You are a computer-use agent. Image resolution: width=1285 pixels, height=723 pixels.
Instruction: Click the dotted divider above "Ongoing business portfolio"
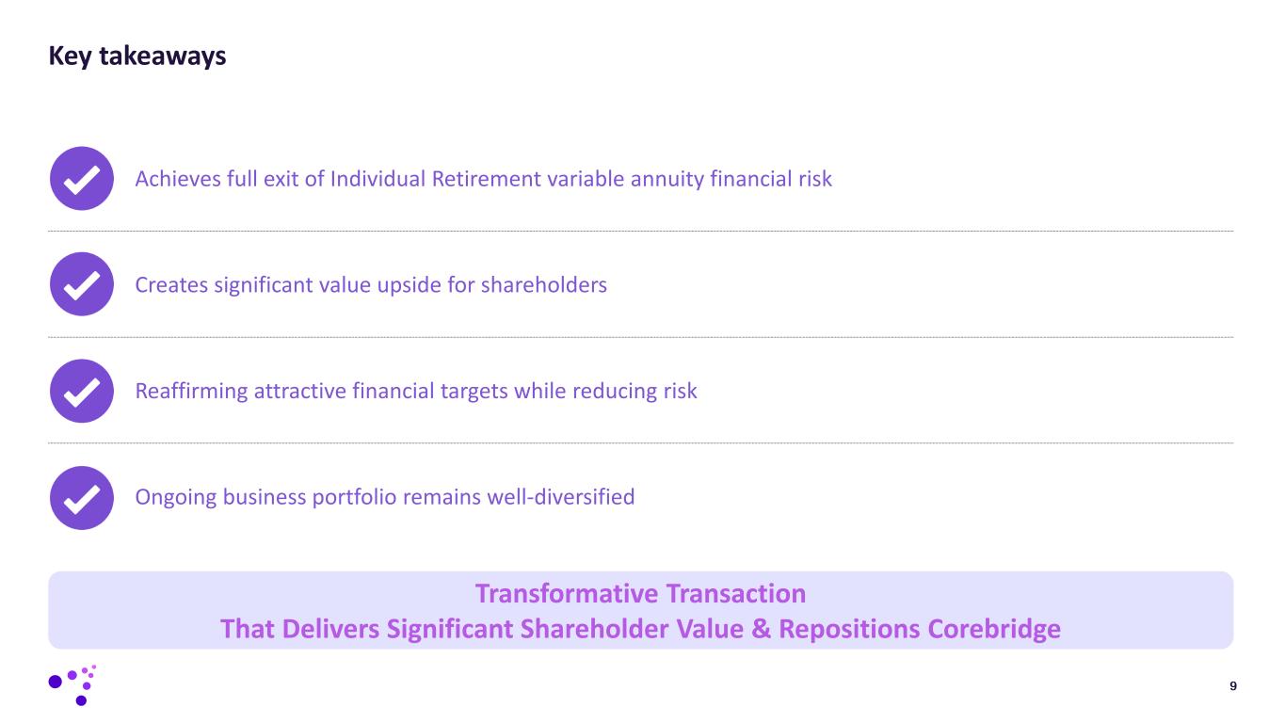tap(640, 443)
